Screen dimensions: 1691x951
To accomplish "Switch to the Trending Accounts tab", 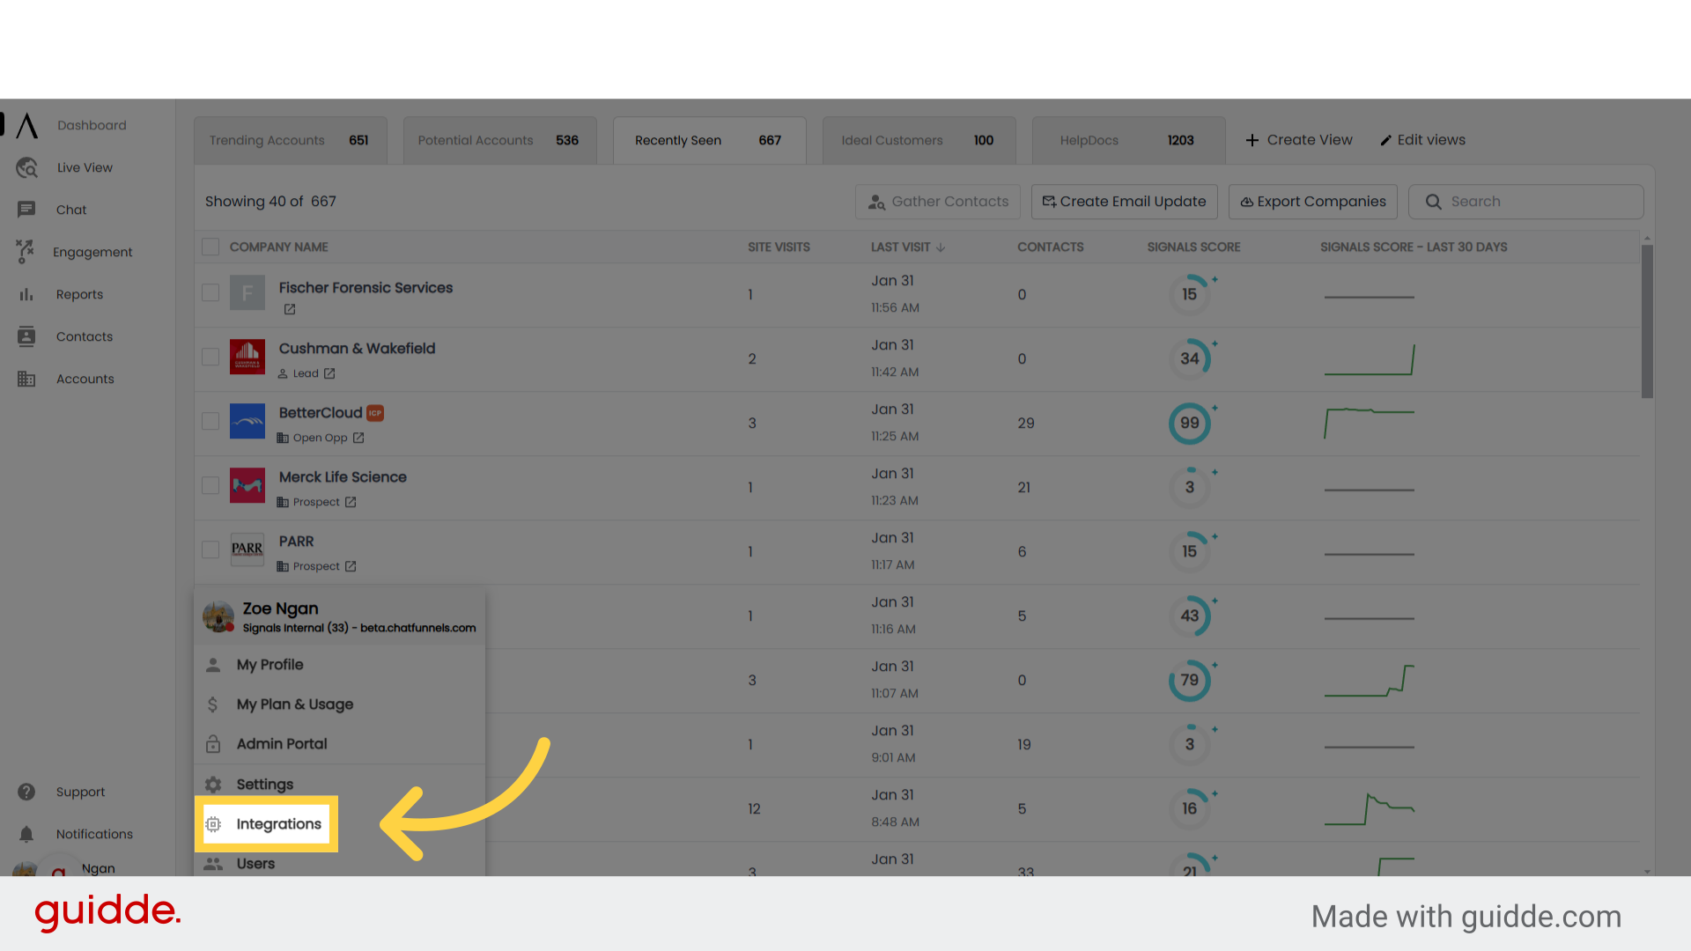I will click(290, 140).
